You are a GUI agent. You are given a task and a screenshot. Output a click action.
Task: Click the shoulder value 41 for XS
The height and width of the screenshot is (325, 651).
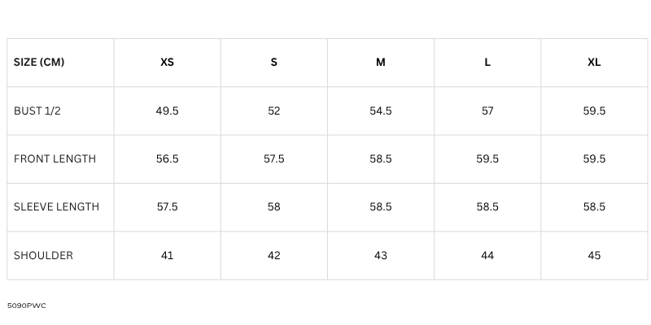(167, 255)
